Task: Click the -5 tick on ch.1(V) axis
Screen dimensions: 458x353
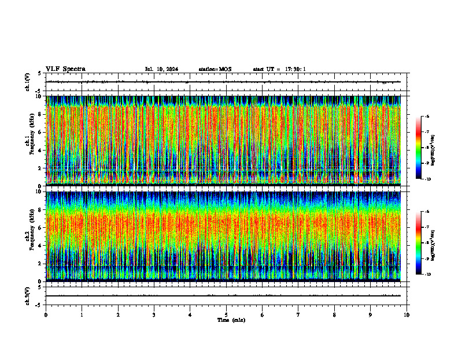Action: [38, 91]
